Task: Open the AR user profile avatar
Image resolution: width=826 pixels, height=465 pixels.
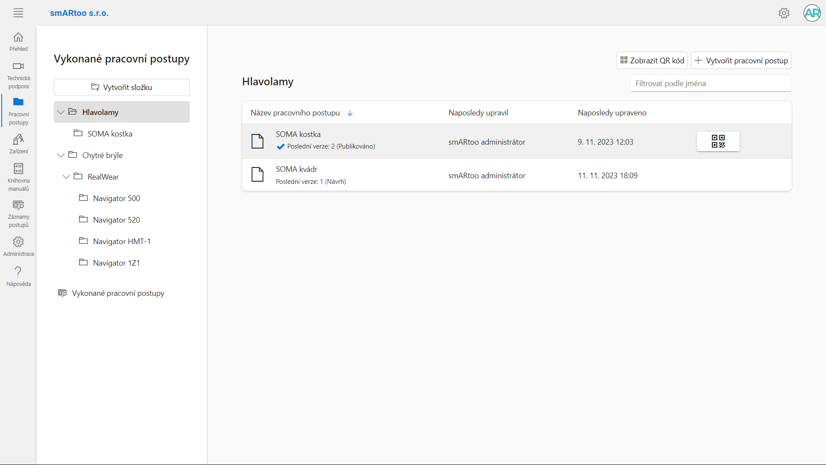Action: (812, 13)
